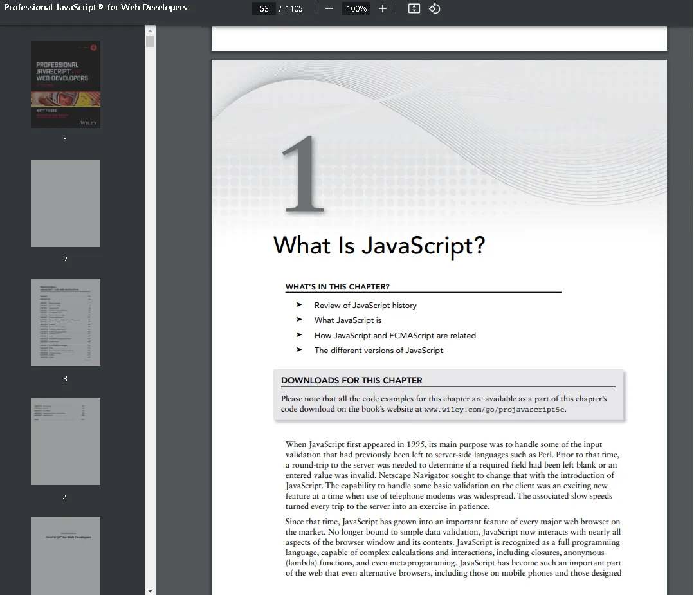Click the zoom in plus icon
The width and height of the screenshot is (694, 595).
pos(383,8)
